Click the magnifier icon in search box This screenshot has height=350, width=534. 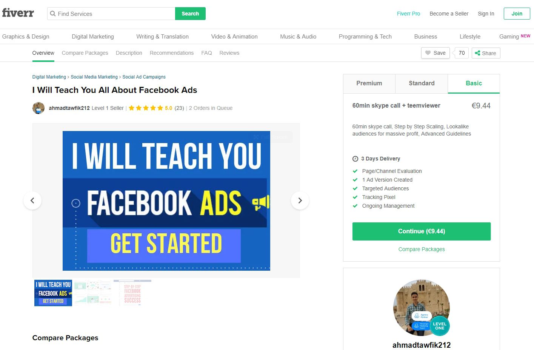53,14
